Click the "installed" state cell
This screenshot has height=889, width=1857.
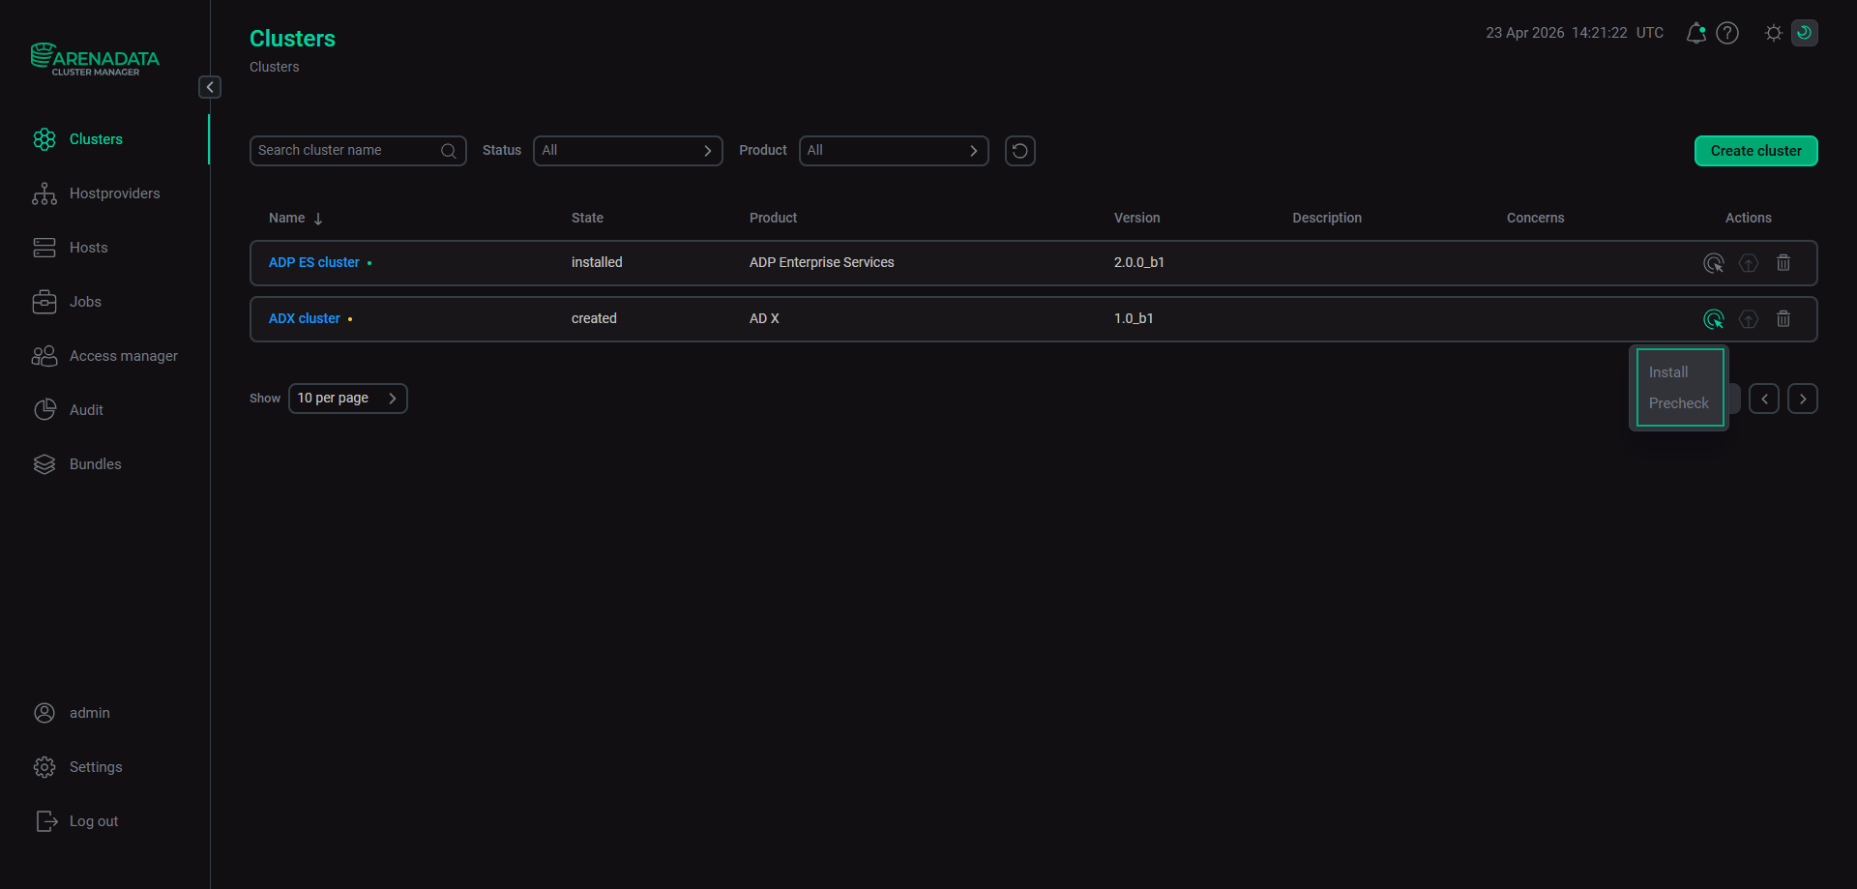click(x=597, y=263)
